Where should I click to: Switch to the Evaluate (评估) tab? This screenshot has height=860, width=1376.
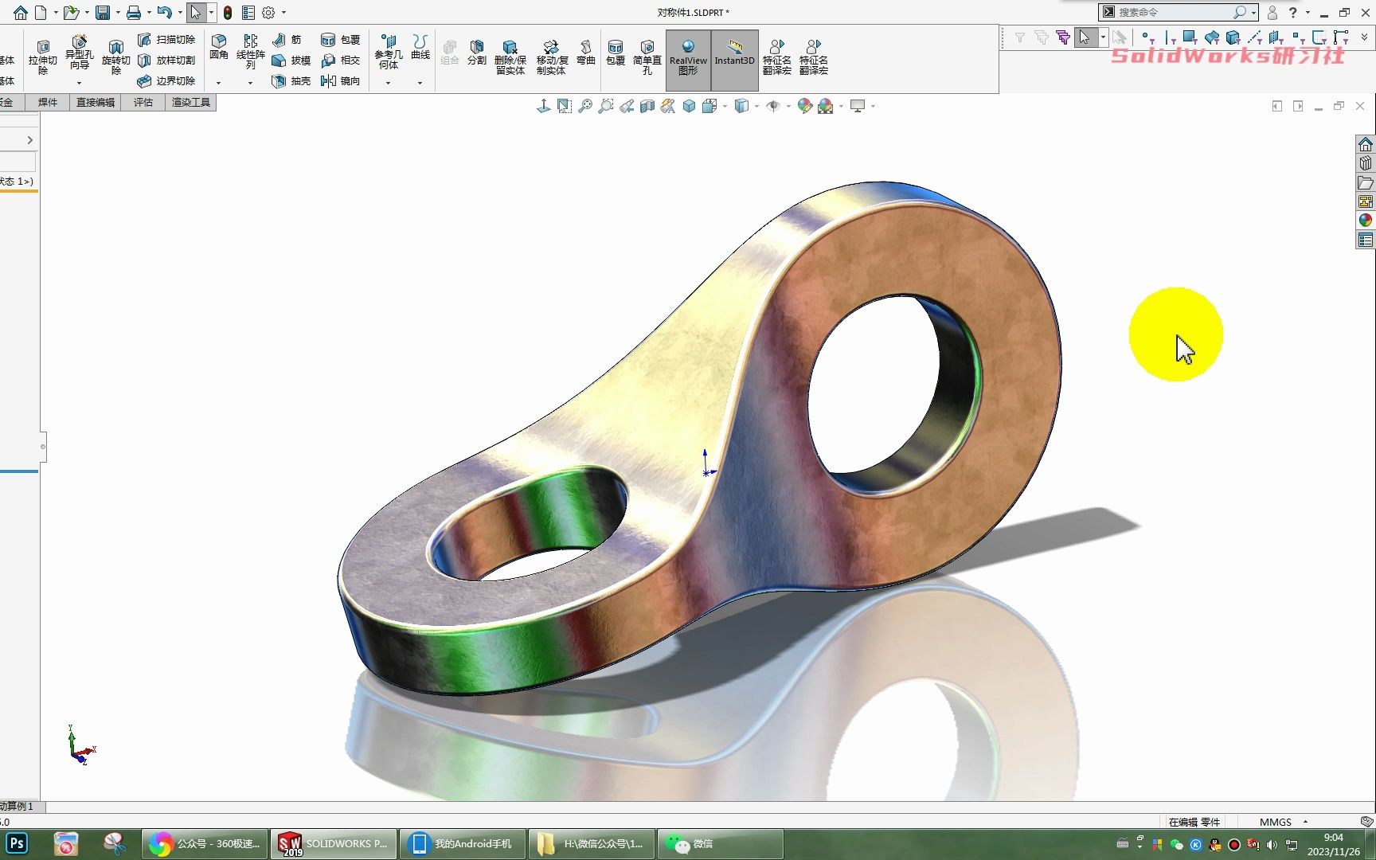[143, 103]
